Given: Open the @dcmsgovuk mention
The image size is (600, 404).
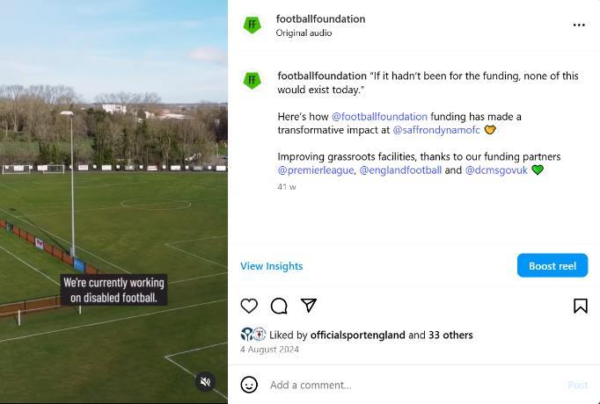Looking at the screenshot, I should 496,170.
